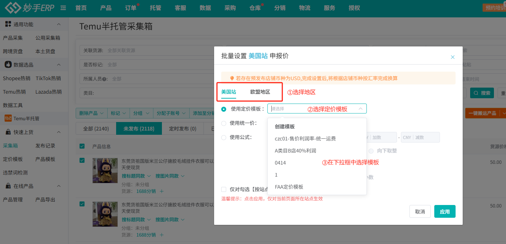
Task: Click the 快速上货 lock icon
Action: (x=8, y=132)
